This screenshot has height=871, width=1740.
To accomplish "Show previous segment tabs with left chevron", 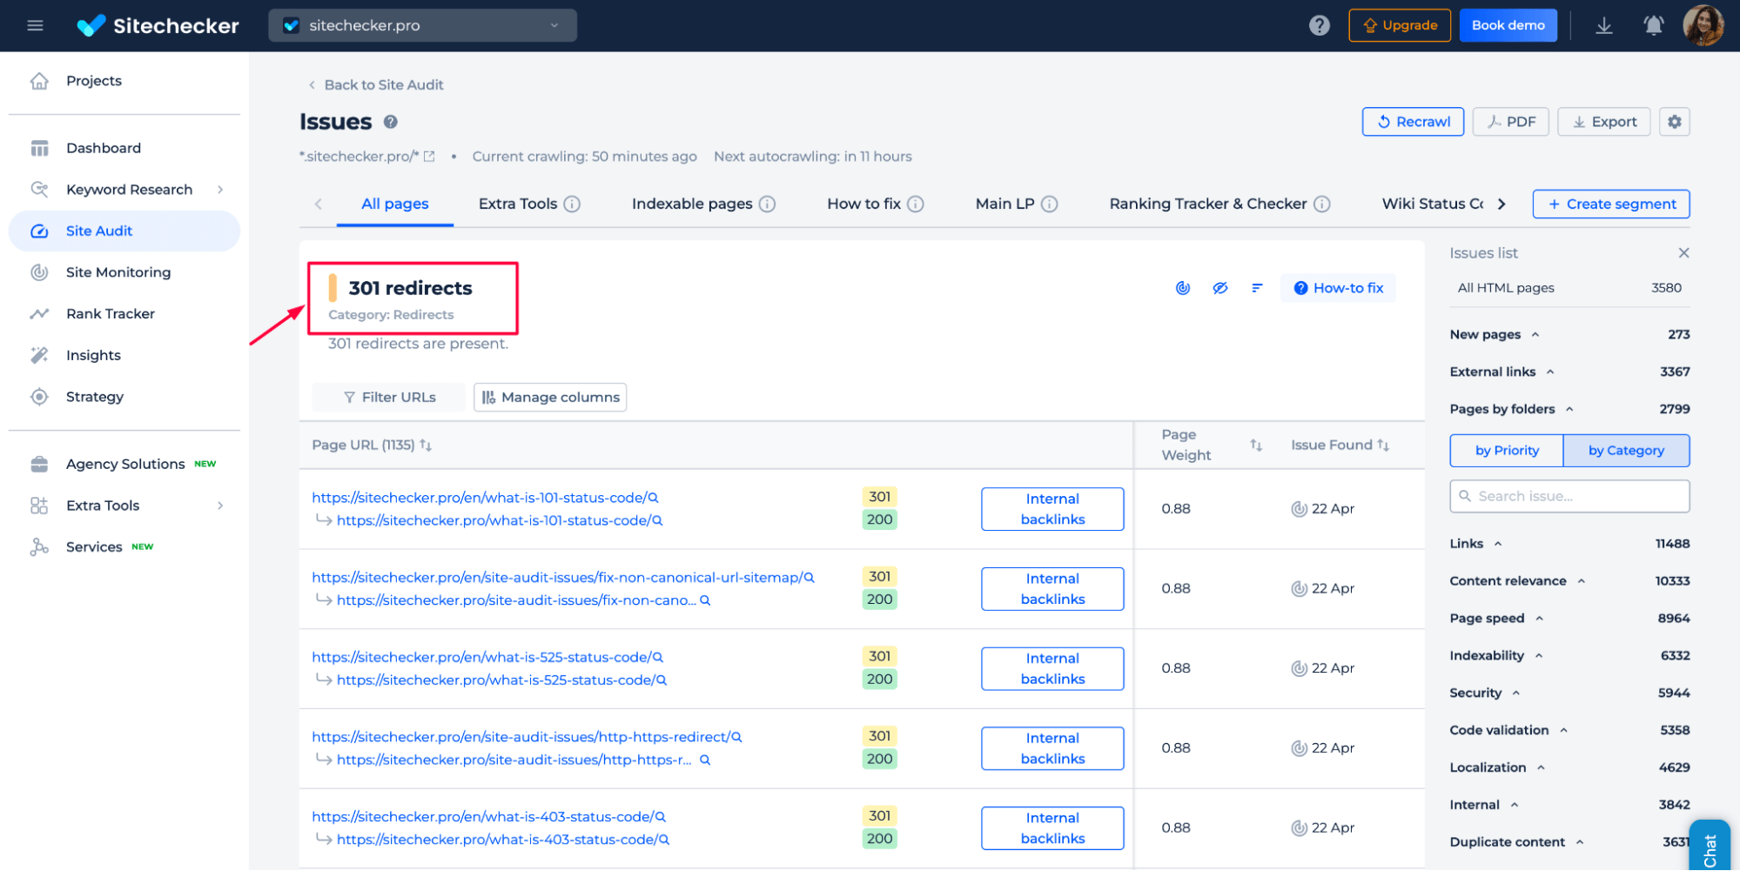I will (319, 204).
